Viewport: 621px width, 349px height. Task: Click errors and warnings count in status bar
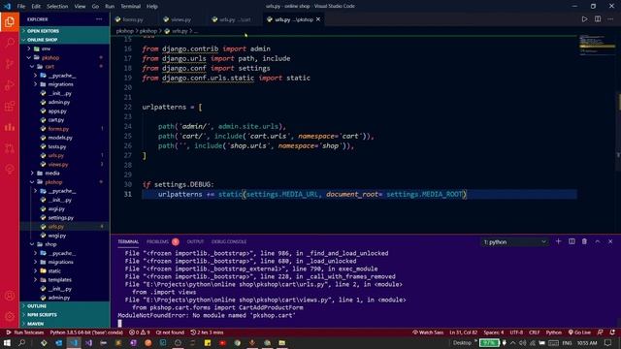(140, 333)
